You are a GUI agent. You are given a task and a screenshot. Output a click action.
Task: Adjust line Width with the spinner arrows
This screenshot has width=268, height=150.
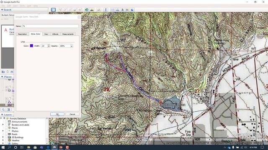pos(49,46)
